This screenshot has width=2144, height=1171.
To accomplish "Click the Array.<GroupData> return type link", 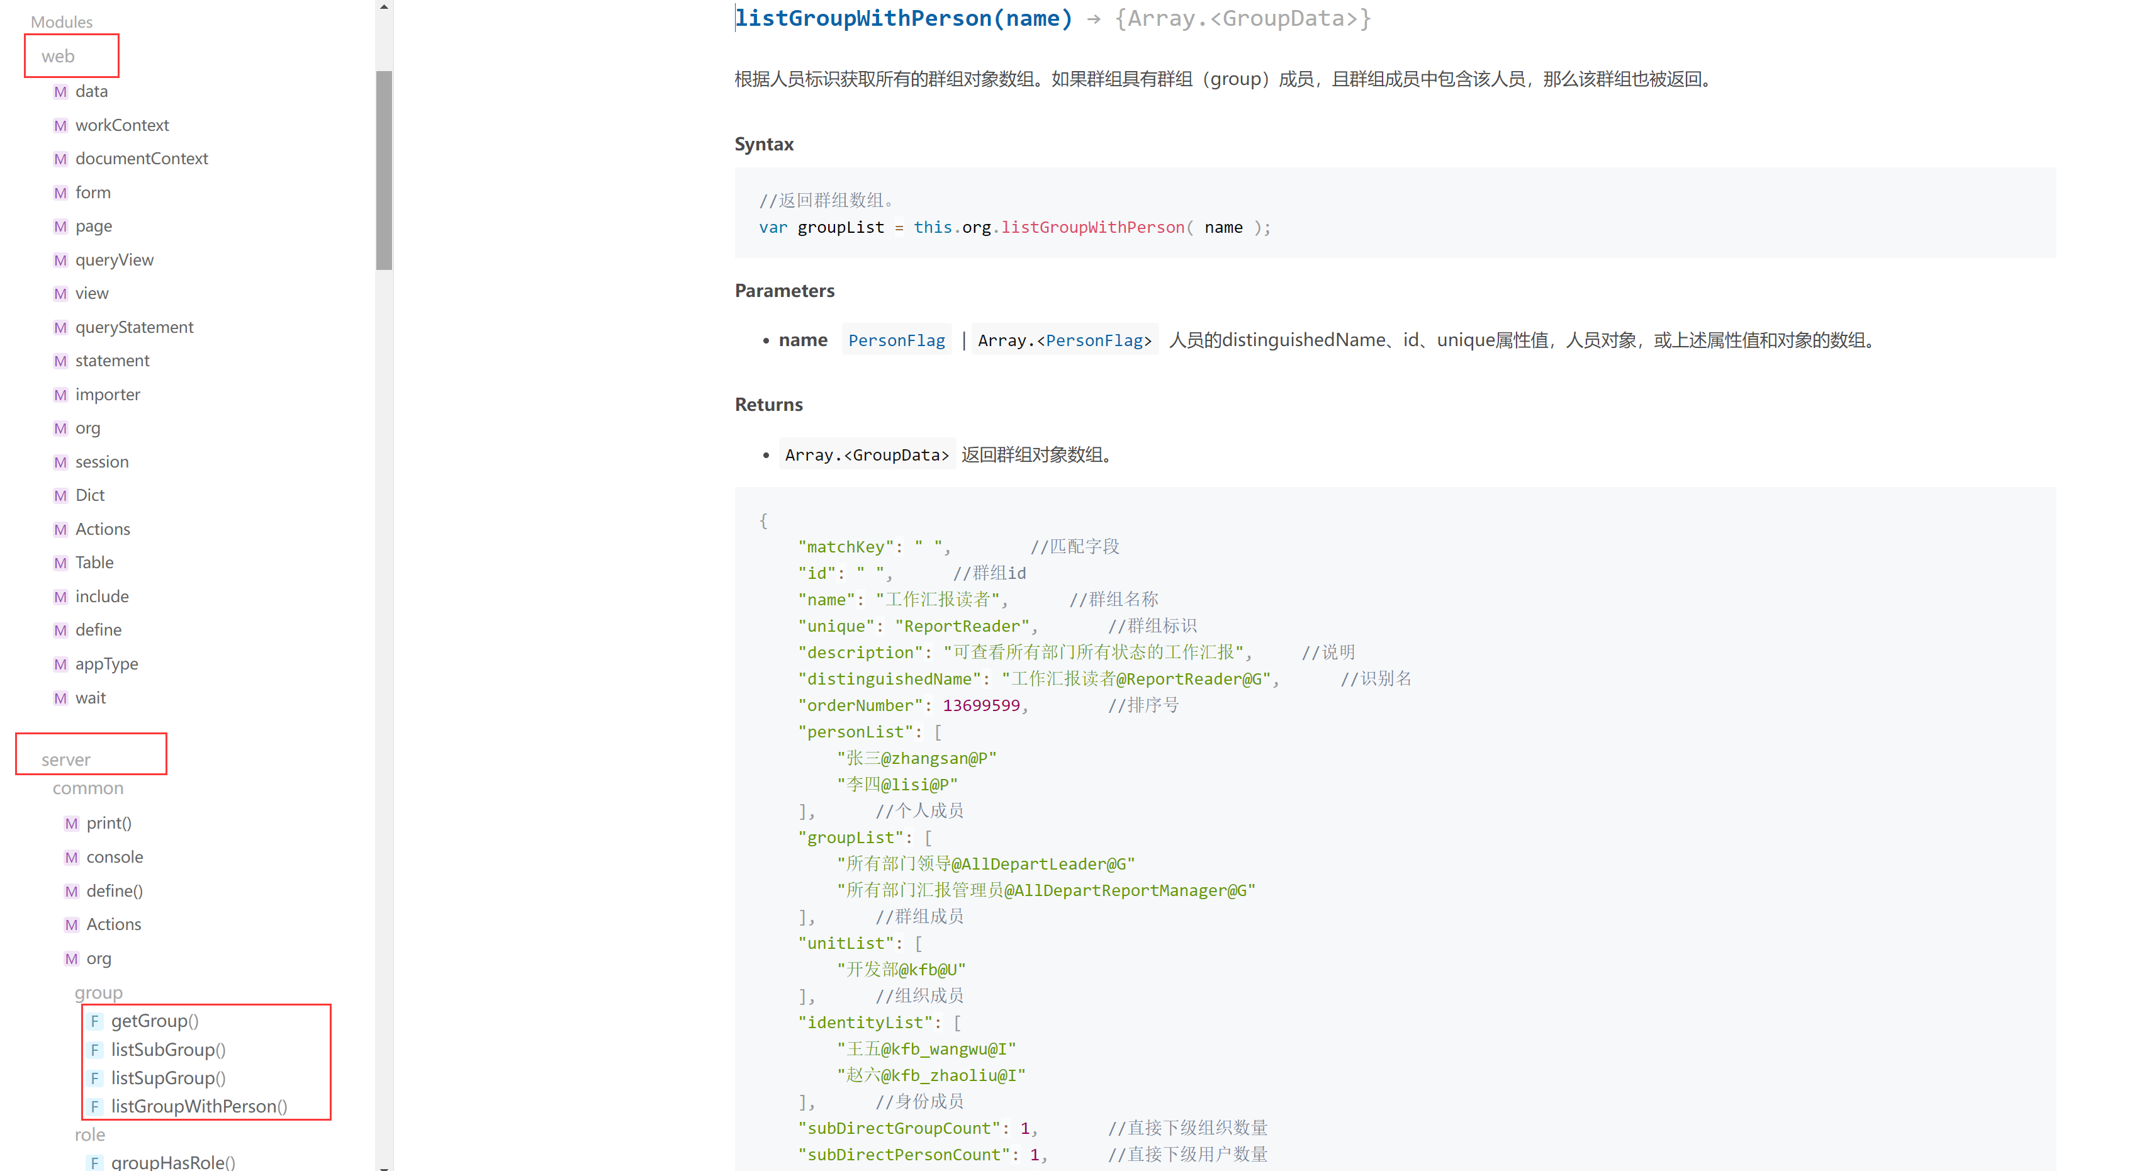I will coord(867,456).
